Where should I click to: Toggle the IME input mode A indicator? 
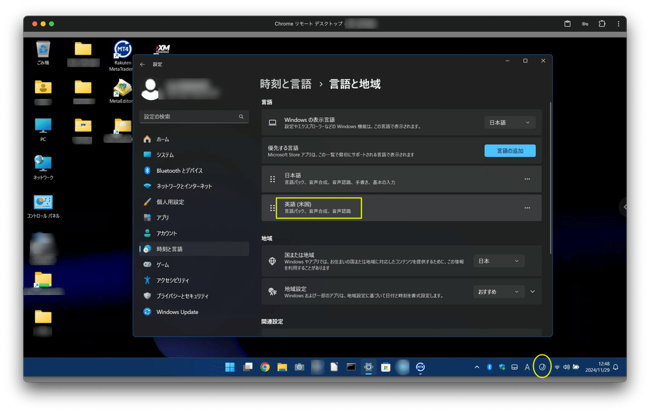[527, 367]
